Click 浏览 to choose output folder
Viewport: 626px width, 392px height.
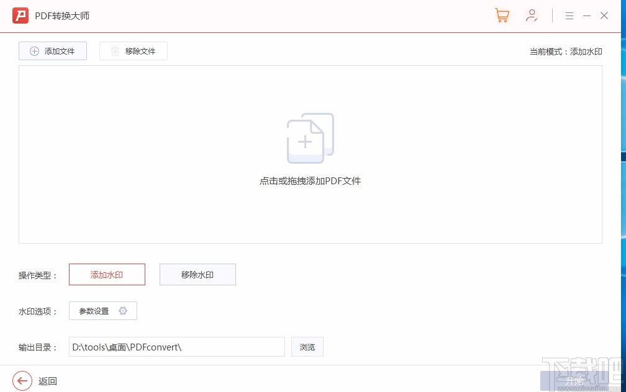[x=307, y=347]
